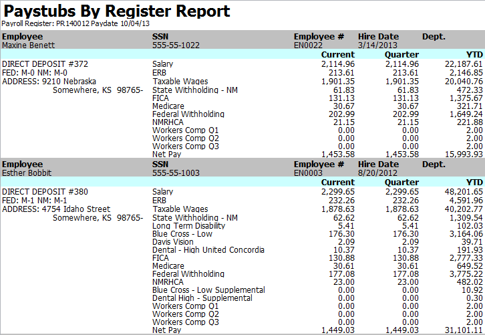Viewport: 485px width, 335px height.
Task: Click YTD net pay amount 15,993.93
Action: click(x=463, y=154)
